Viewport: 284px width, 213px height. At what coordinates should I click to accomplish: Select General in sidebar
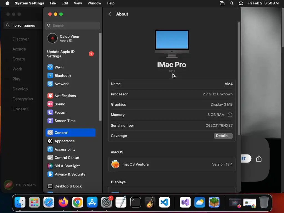click(x=70, y=133)
